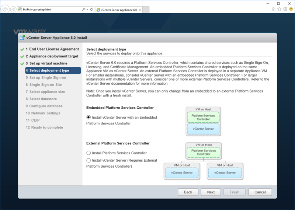
Task: Open the address bar dropdown arrow
Action: coord(88,9)
